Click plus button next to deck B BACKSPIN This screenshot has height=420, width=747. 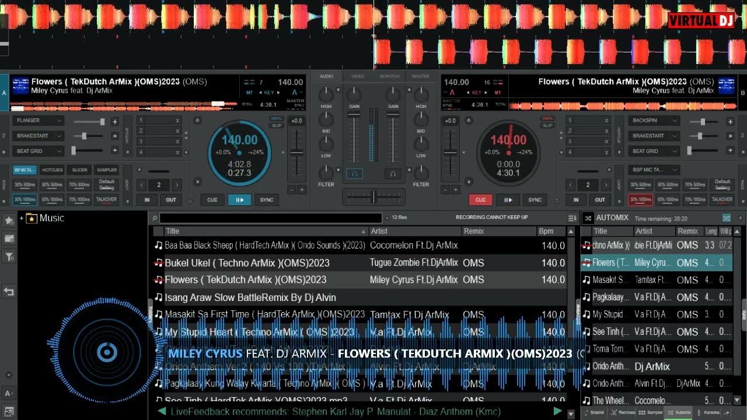point(730,121)
